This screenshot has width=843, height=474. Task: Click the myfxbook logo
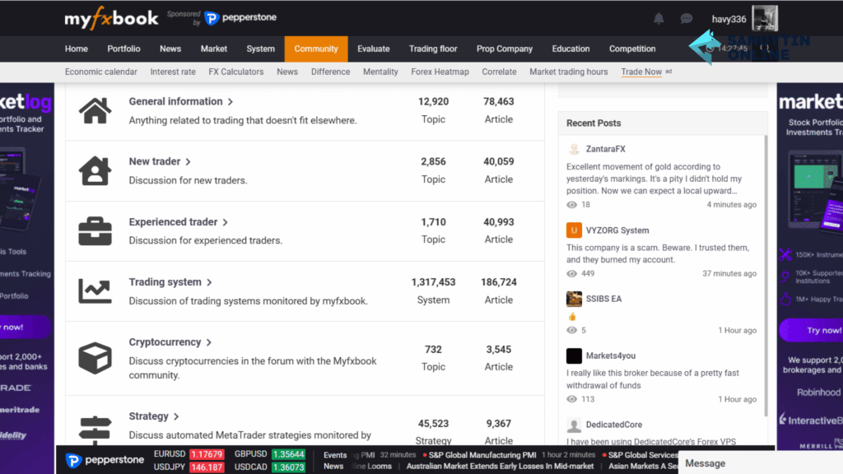(111, 18)
